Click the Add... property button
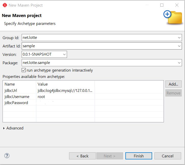This screenshot has width=185, height=165. (x=173, y=84)
